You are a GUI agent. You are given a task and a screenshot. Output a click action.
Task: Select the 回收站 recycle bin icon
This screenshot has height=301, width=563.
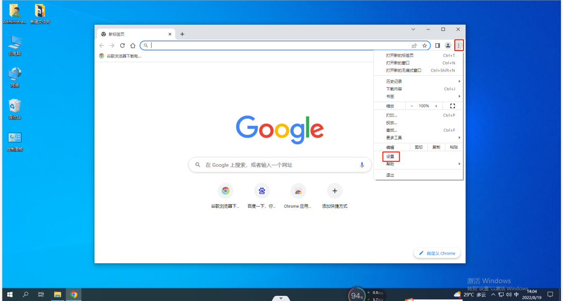(15, 109)
